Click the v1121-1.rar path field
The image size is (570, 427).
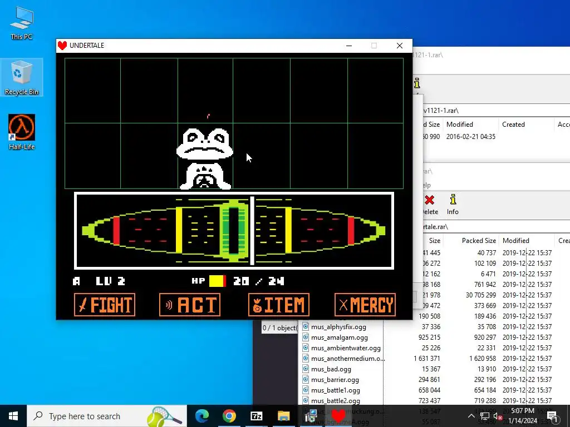[496, 111]
